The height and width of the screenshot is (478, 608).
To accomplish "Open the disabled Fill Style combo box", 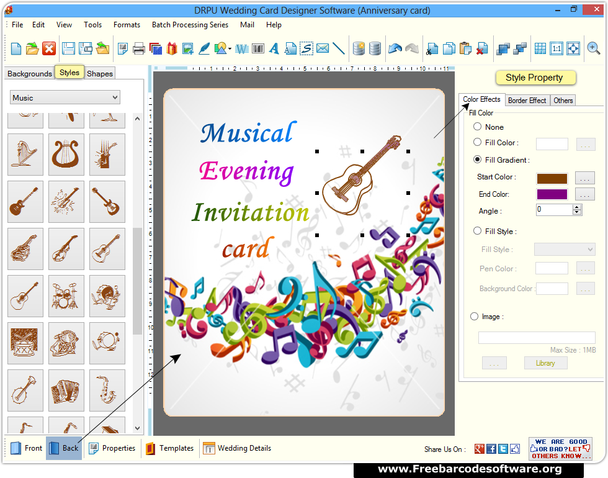I will 565,249.
